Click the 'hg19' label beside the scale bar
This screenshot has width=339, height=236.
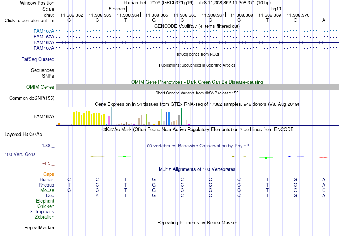coord(276,9)
